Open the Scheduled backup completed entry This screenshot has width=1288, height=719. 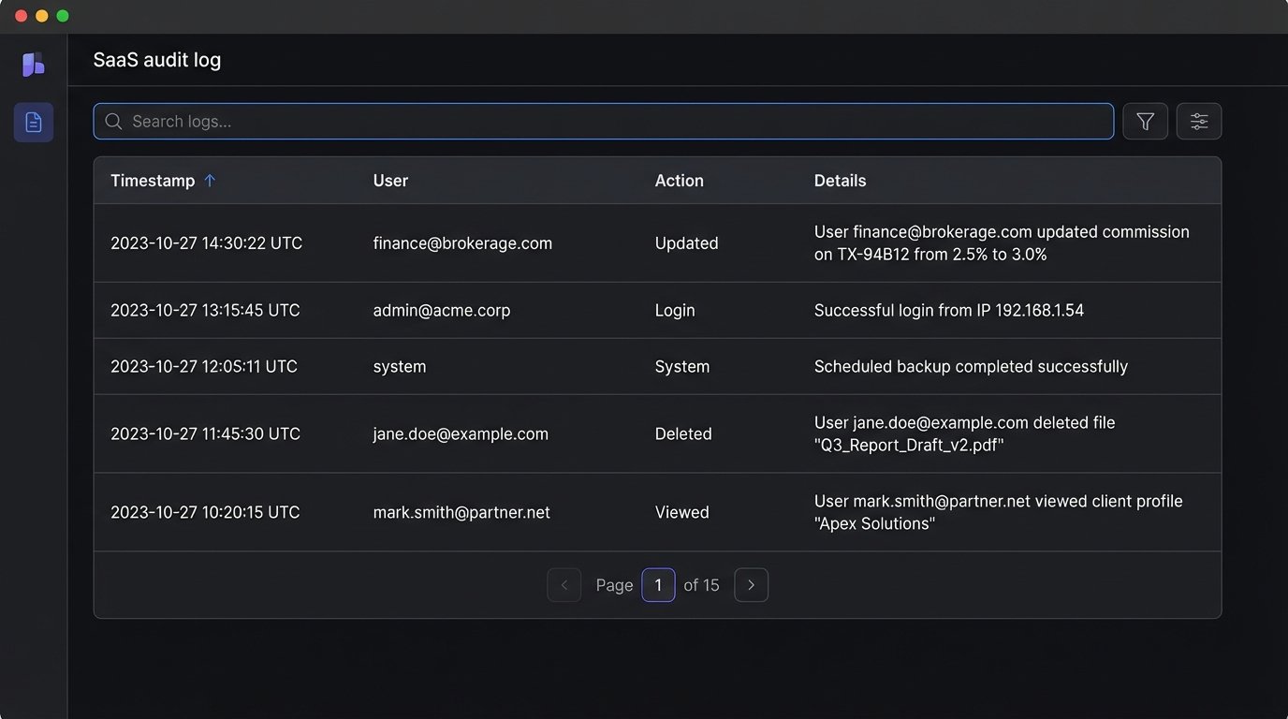971,367
